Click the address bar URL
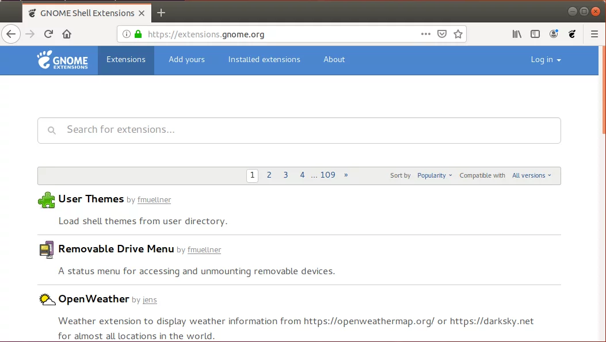The width and height of the screenshot is (606, 342). [206, 34]
